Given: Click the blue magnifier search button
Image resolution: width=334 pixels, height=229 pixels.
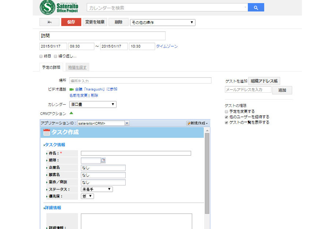Looking at the screenshot, I should click(x=256, y=7).
